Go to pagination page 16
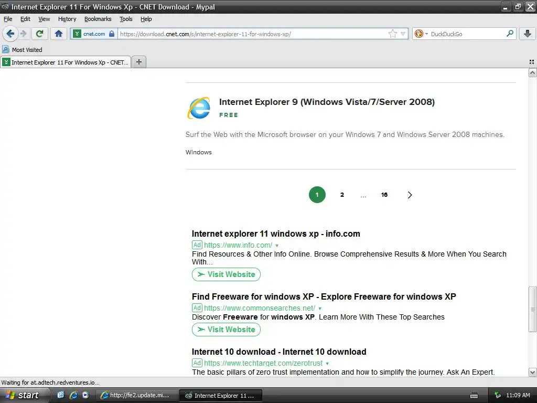Viewport: 537px width, 403px height. pos(384,195)
